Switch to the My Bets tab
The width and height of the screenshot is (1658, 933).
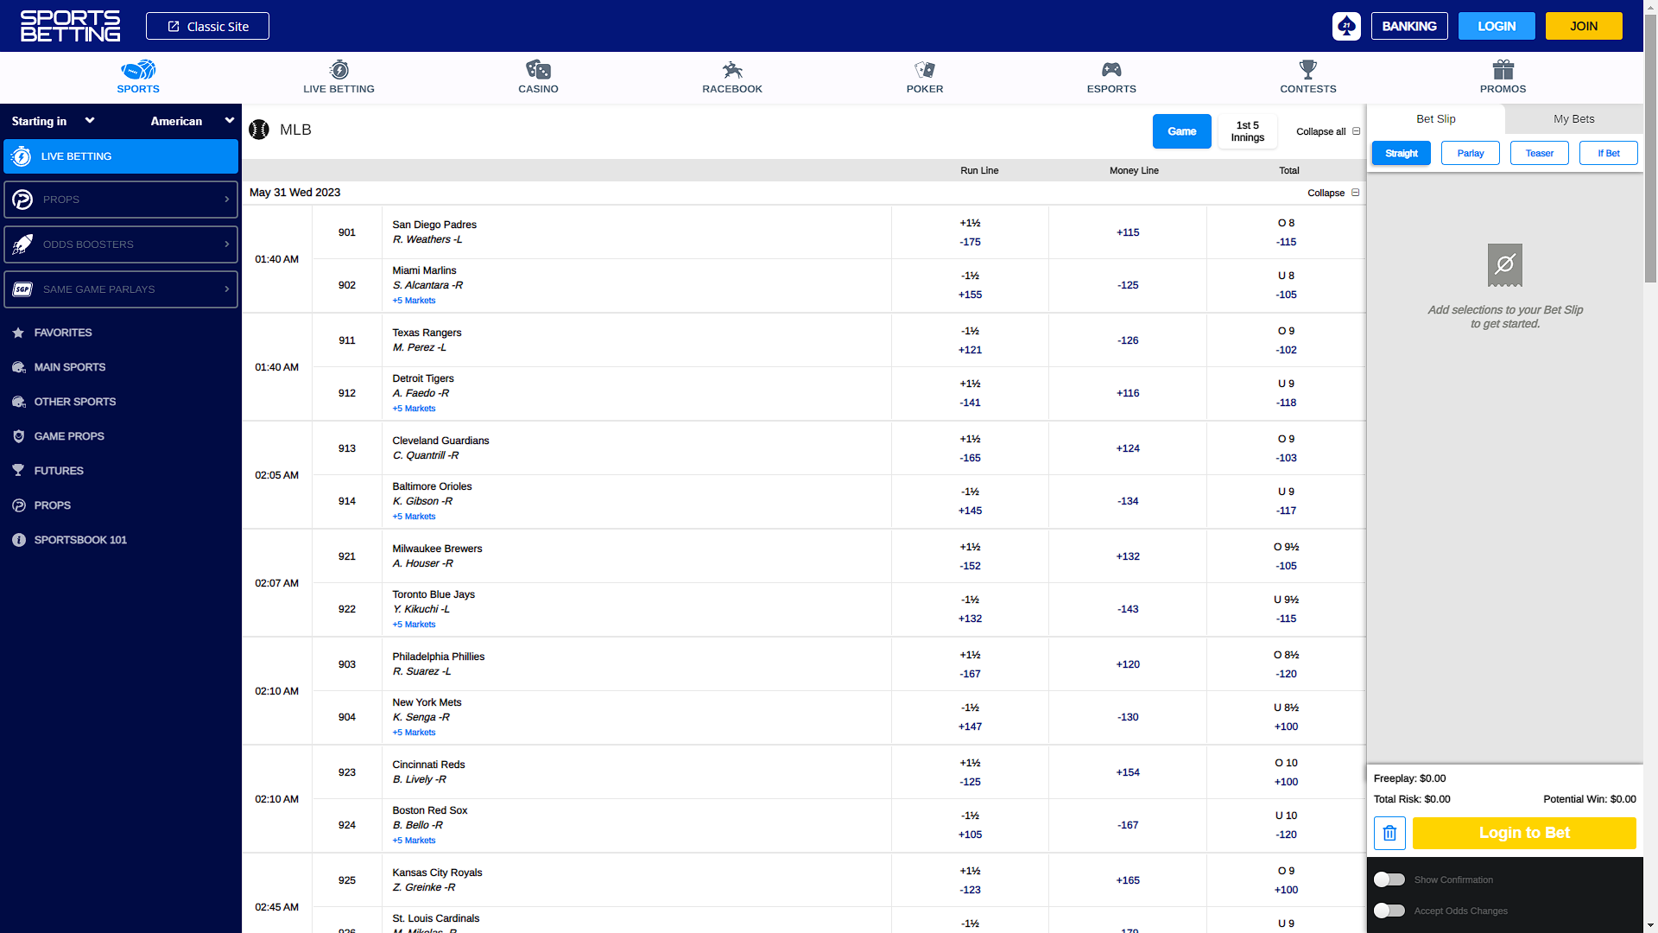pyautogui.click(x=1573, y=119)
